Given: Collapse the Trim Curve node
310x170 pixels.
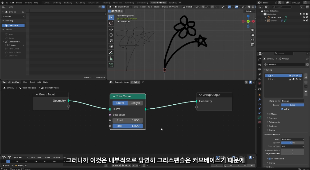Looking at the screenshot, I should tap(114, 96).
